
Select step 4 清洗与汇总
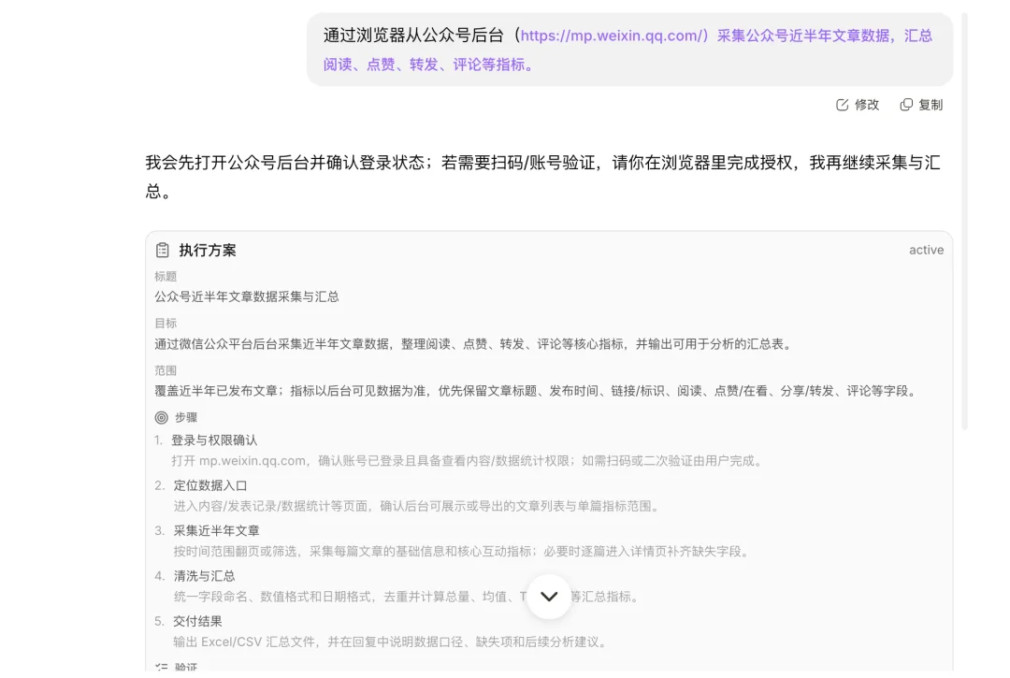204,576
